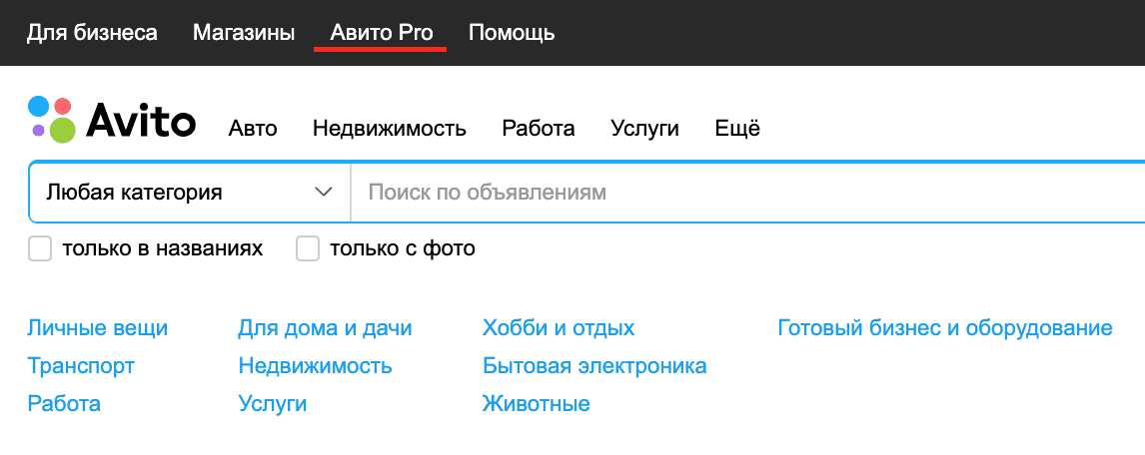
Task: Select 'Услуги' in main navigation
Action: [644, 128]
